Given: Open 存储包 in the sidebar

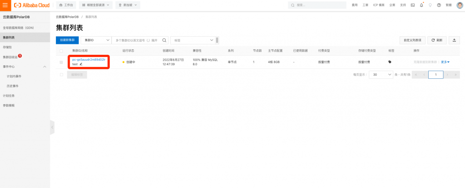Looking at the screenshot, I should 7,47.
